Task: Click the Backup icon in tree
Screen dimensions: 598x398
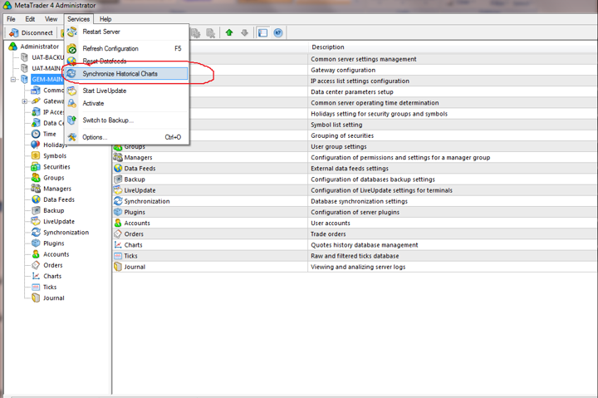Action: [x=36, y=210]
